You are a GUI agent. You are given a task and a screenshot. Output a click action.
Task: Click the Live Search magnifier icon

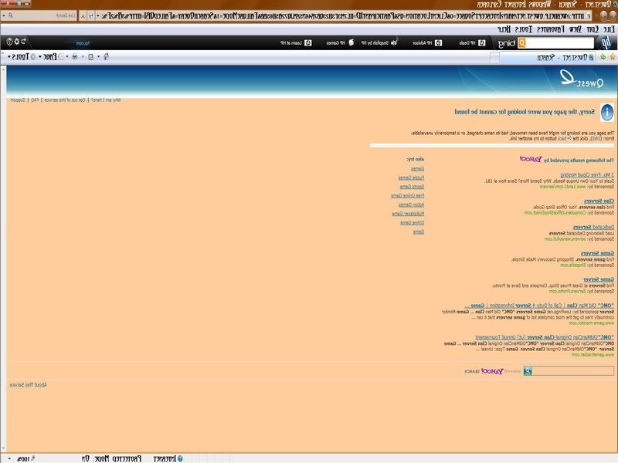(11, 15)
